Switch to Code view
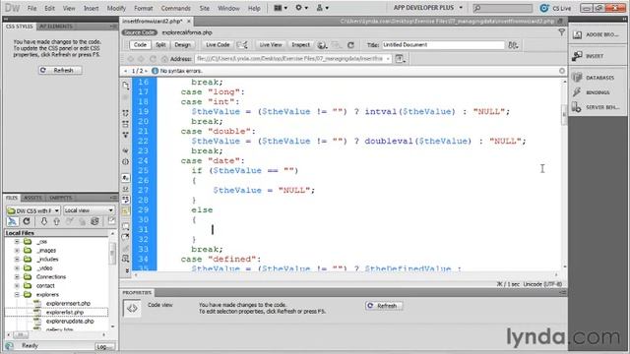630x354 pixels. pos(140,45)
